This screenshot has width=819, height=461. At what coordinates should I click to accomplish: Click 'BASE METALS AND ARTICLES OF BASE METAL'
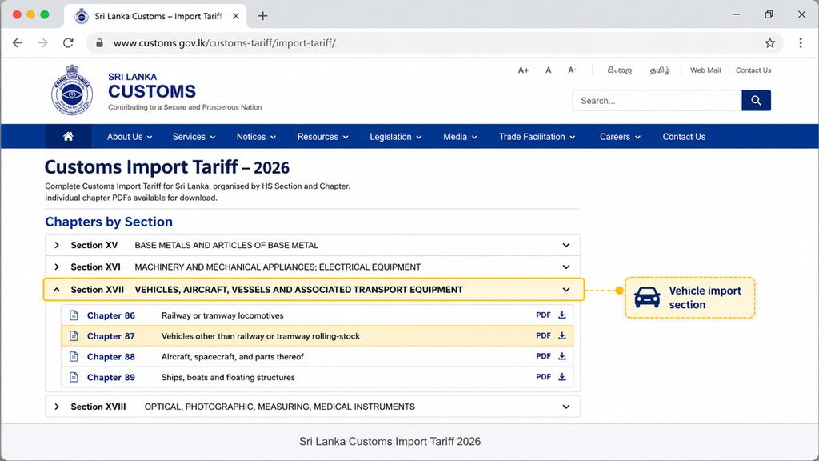pos(226,245)
